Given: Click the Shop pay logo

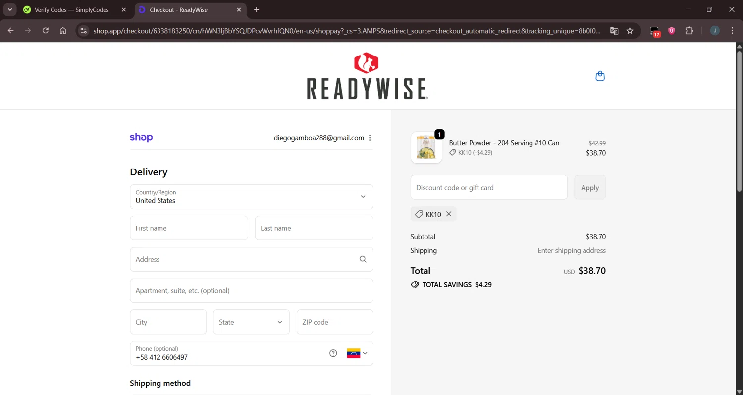Looking at the screenshot, I should (x=141, y=138).
